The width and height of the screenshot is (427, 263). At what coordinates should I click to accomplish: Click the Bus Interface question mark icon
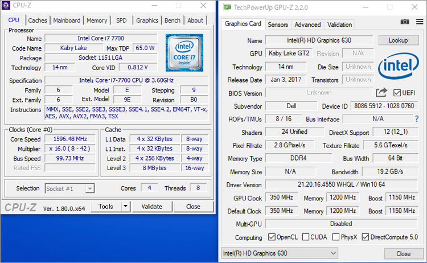point(417,119)
